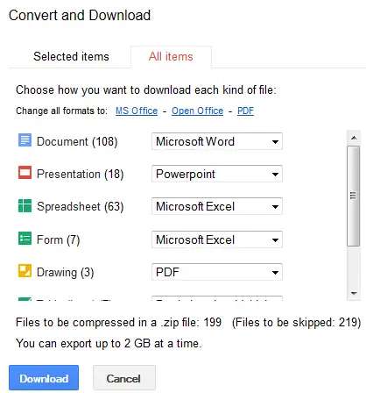The image size is (366, 393).
Task: Click the scrollbar up arrow
Action: point(354,138)
